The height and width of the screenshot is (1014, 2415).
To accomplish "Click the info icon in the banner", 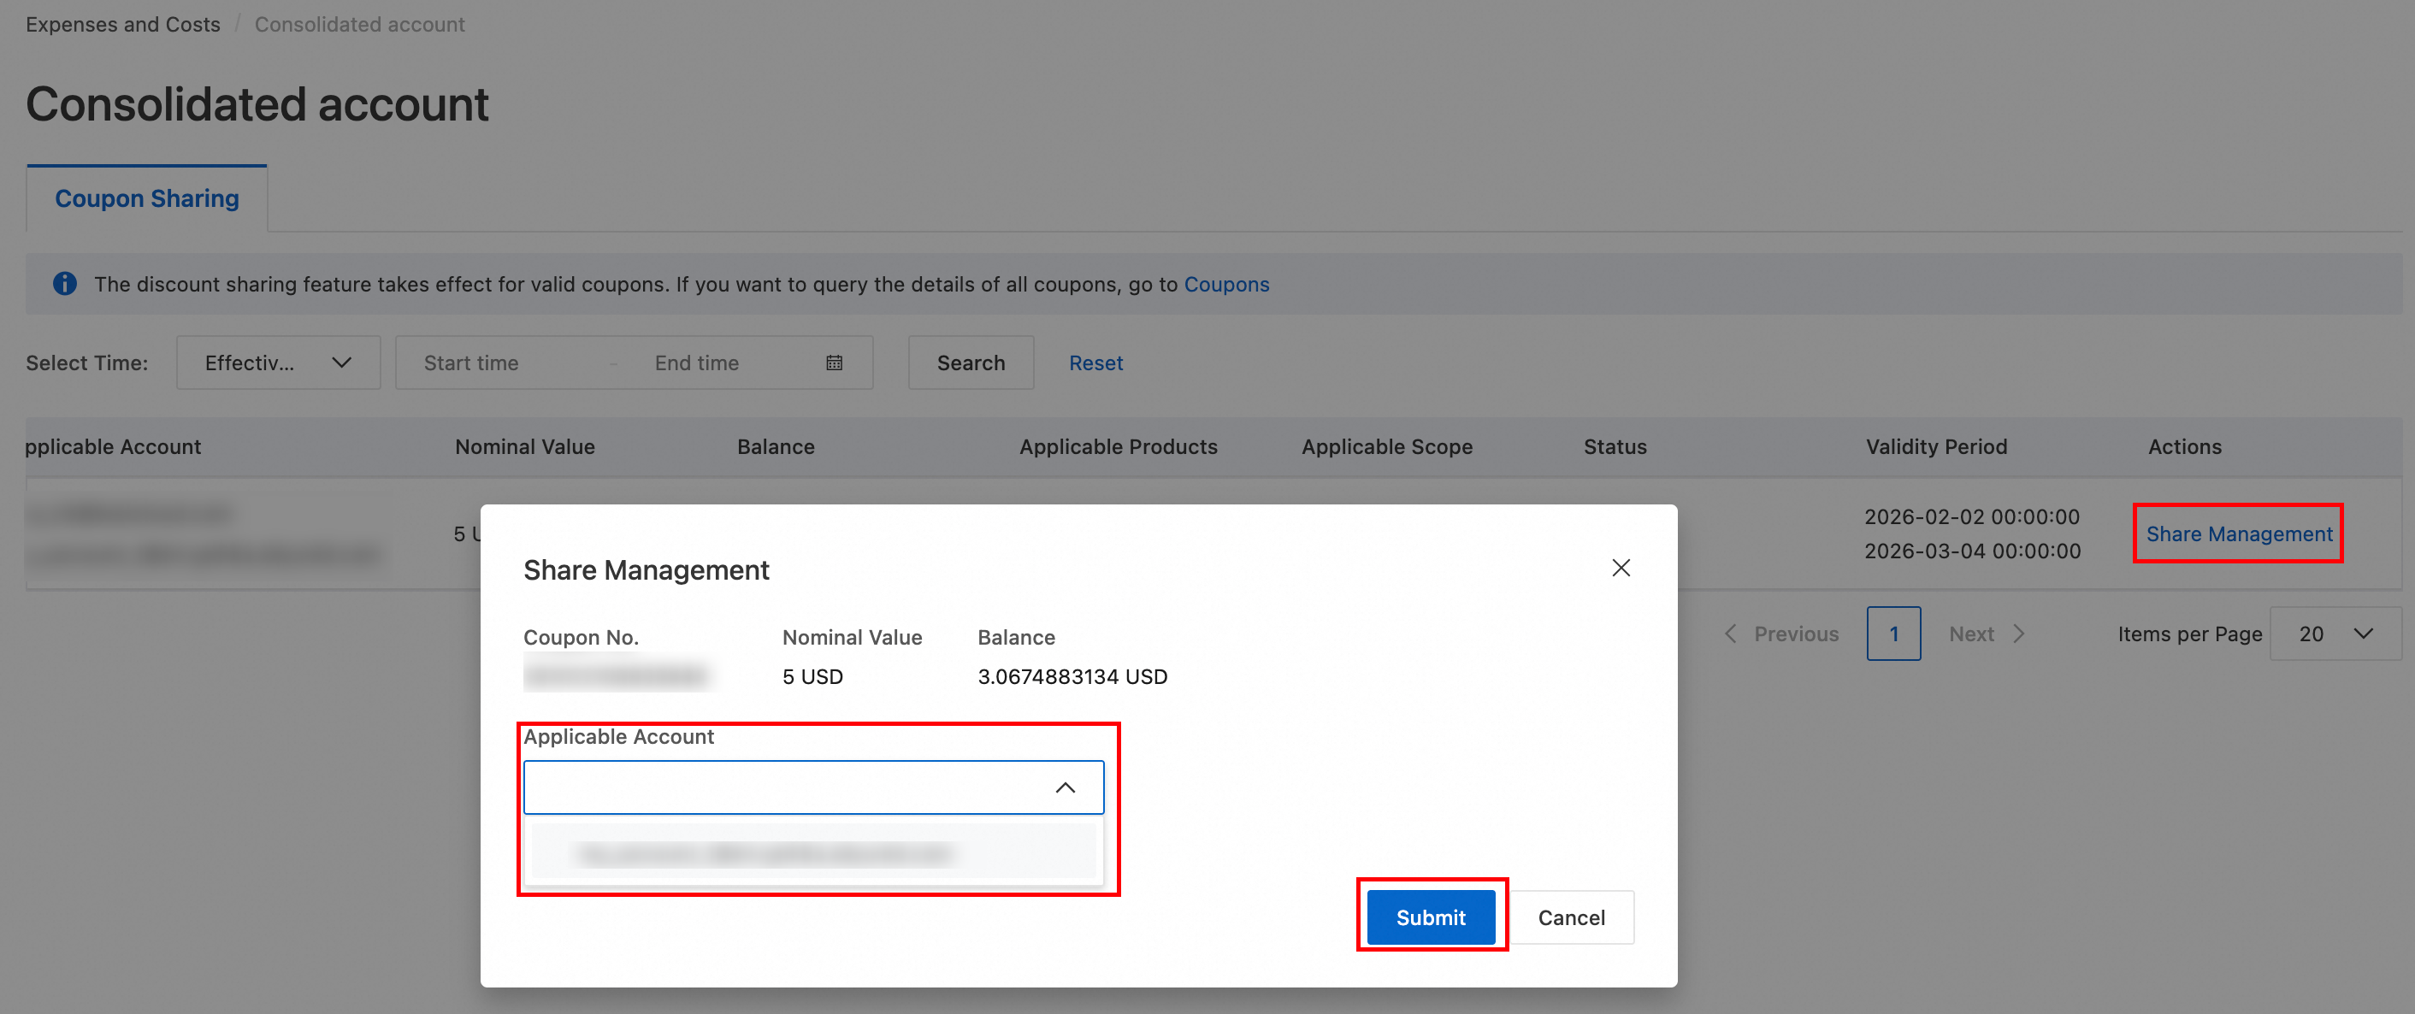I will point(65,283).
